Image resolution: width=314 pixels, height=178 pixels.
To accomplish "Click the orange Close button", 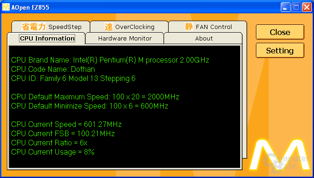I will 280,32.
